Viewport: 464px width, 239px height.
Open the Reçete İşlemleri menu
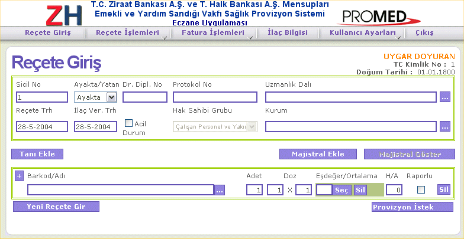click(128, 33)
